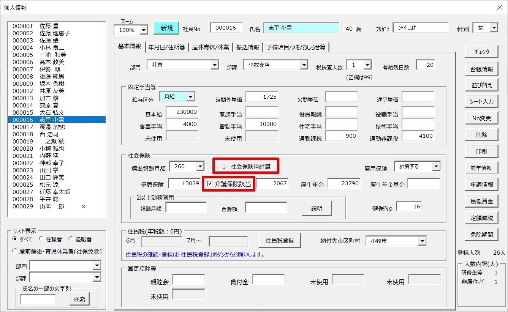Expand the 納付先市区町村 dropdown
The width and height of the screenshot is (508, 312).
click(x=422, y=241)
